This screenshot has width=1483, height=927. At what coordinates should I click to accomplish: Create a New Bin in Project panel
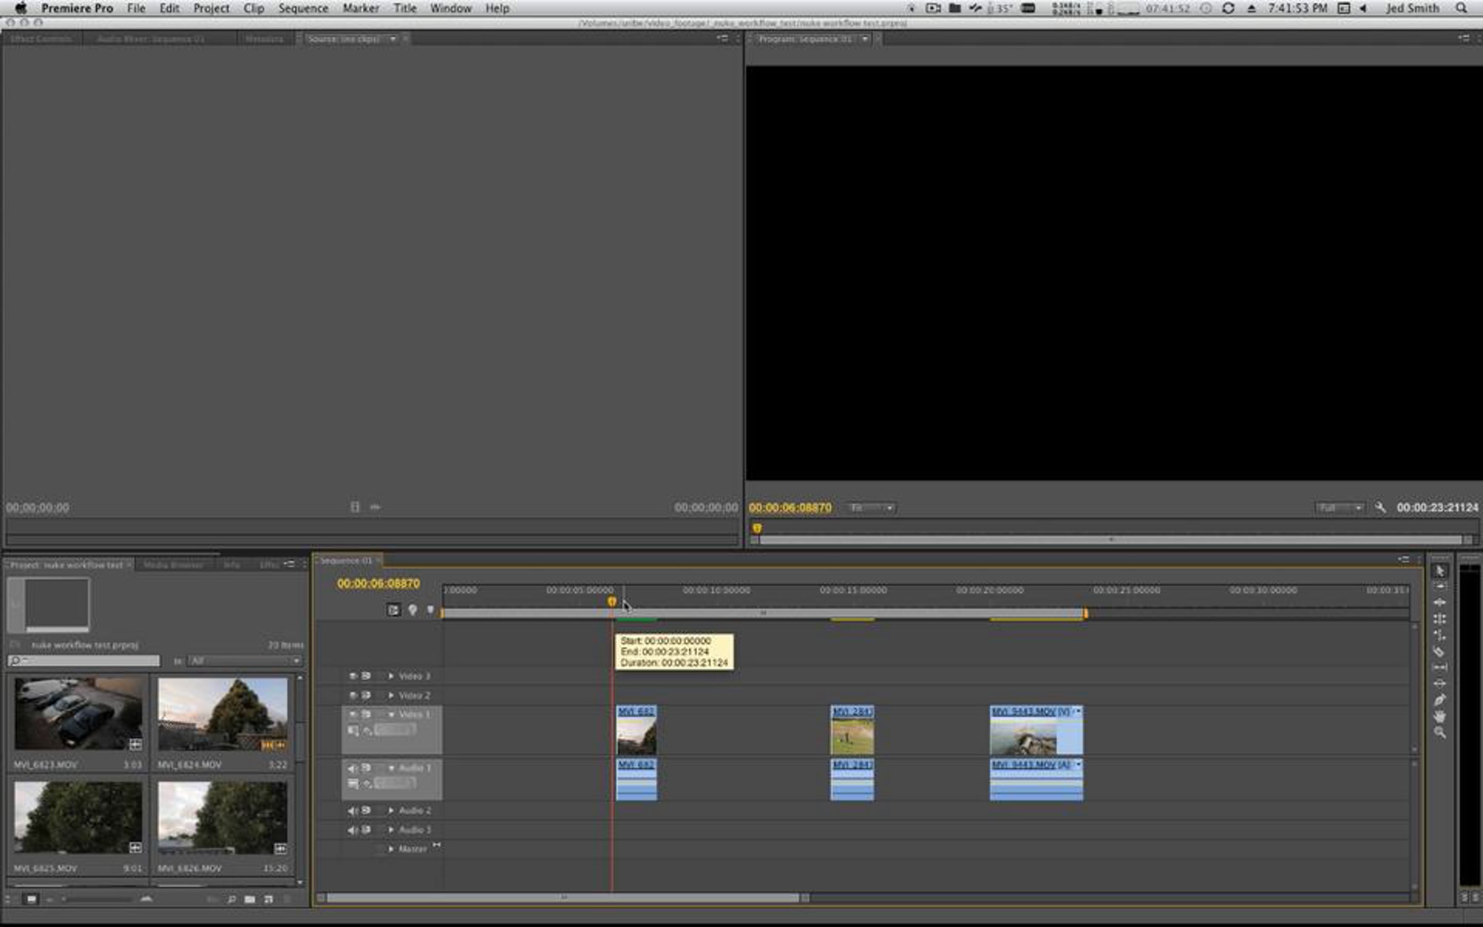tap(250, 899)
